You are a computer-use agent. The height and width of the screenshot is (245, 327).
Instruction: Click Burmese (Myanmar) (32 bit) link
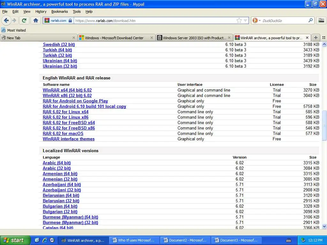coord(71,222)
